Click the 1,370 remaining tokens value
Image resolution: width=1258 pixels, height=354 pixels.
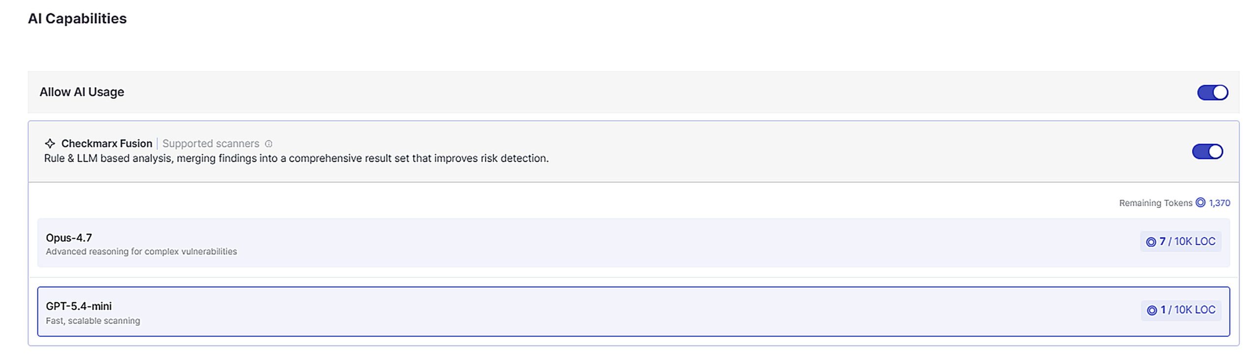pyautogui.click(x=1219, y=203)
